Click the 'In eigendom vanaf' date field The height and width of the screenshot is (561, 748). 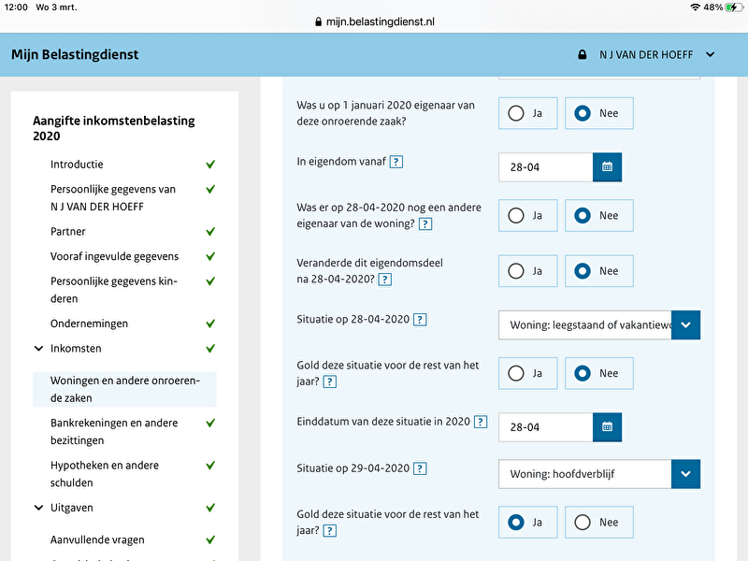pos(546,167)
